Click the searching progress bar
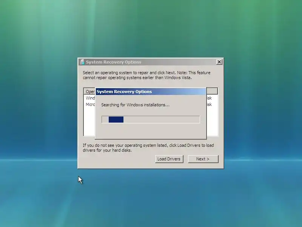The image size is (302, 227). 151,120
